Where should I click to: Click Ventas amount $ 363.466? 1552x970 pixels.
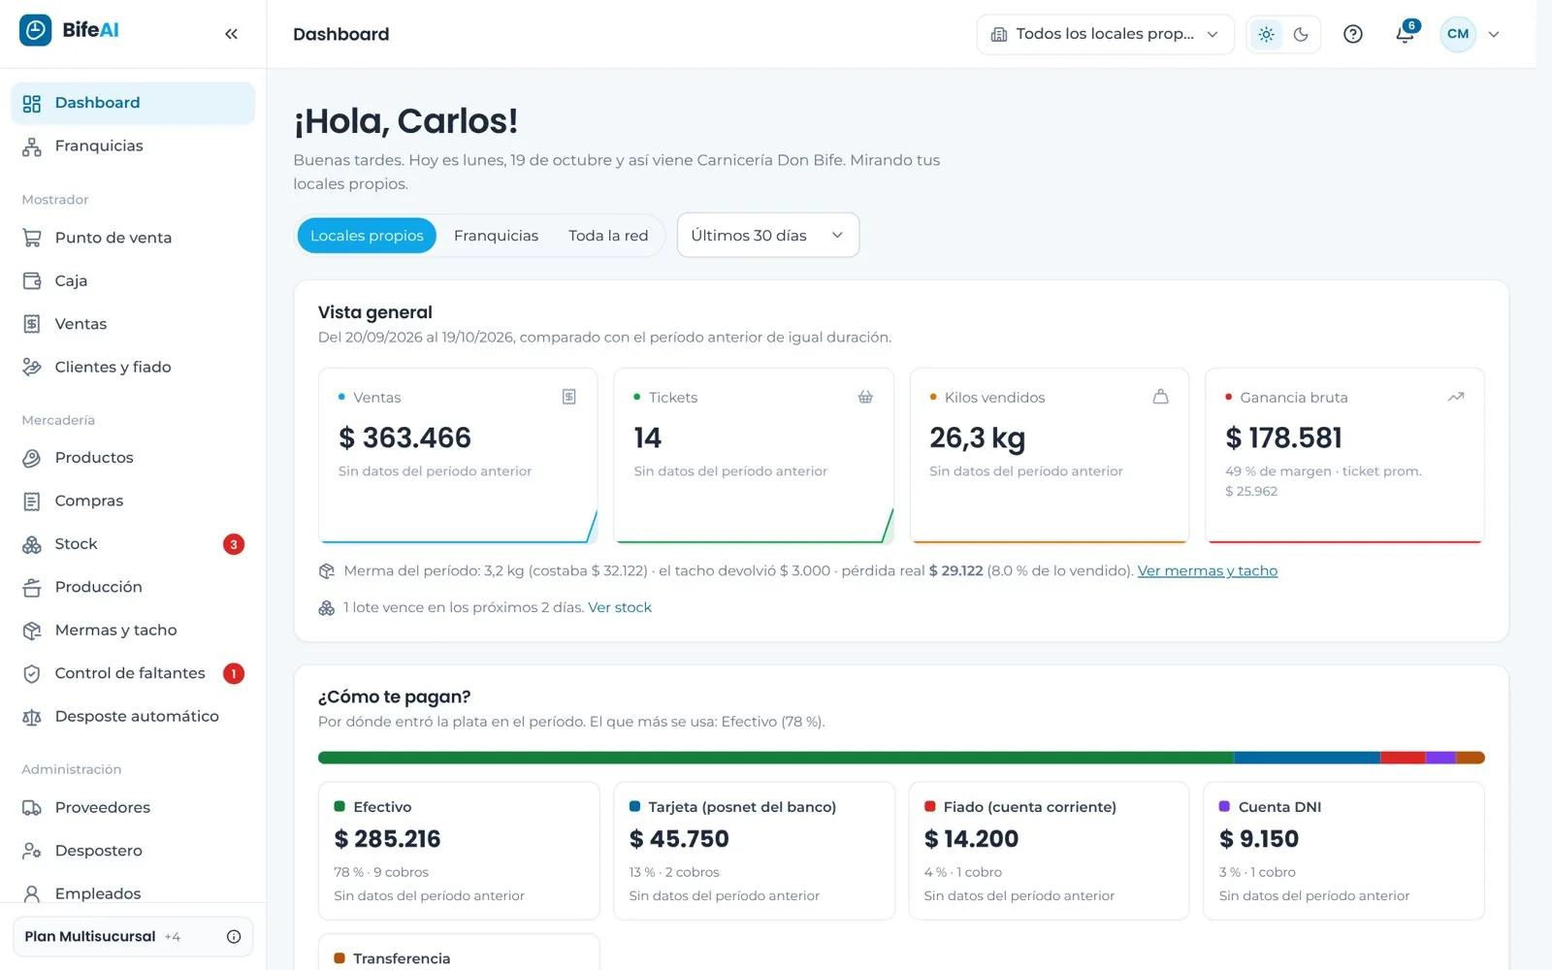tap(404, 438)
